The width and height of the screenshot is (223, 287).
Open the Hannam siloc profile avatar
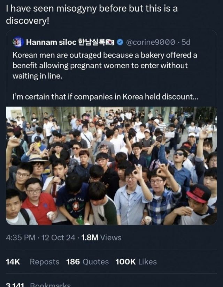click(18, 42)
